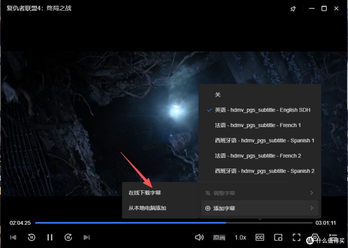Skip to the previous video

click(x=13, y=237)
